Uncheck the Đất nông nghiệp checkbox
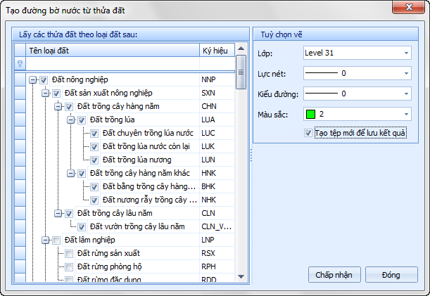Image resolution: width=430 pixels, height=296 pixels. pos(44,80)
